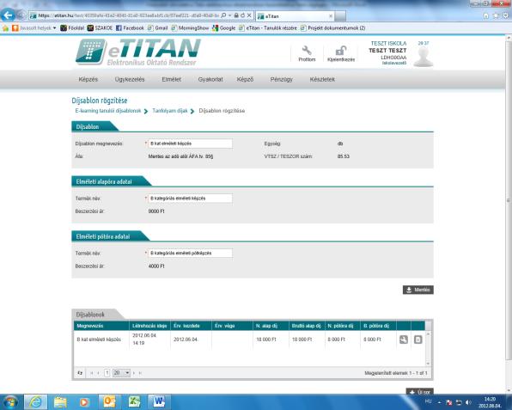
Task: Click the user avatar silhouette
Action: click(x=424, y=57)
